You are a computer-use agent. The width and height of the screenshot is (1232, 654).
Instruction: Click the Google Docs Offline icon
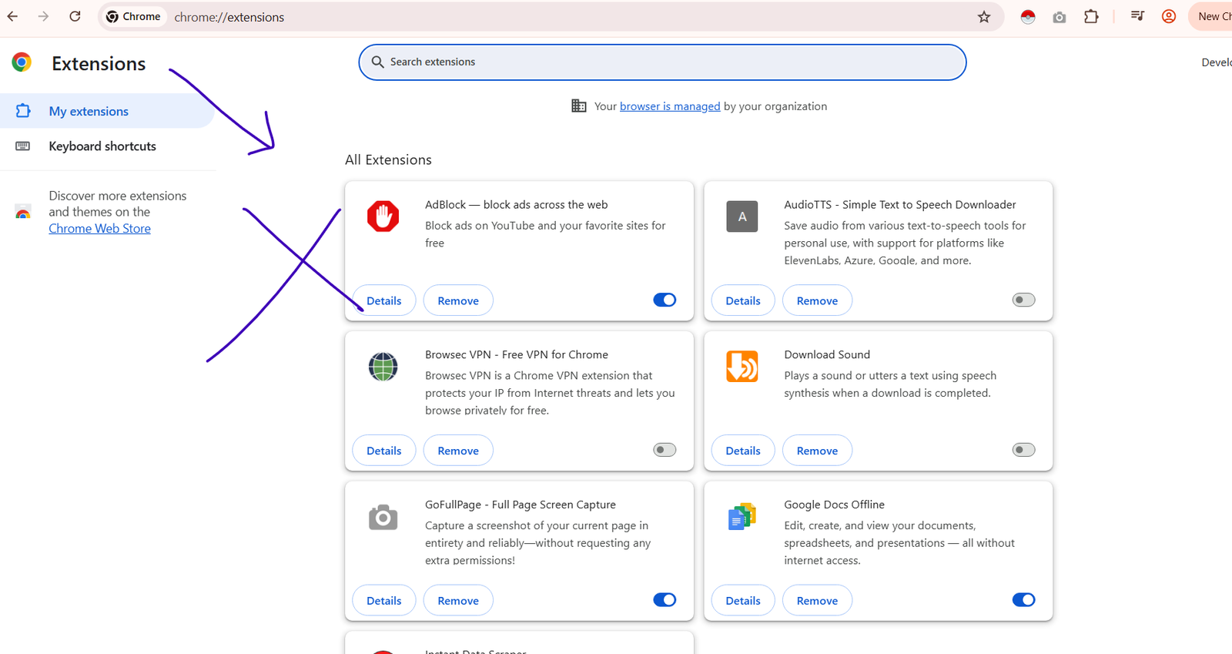click(742, 516)
